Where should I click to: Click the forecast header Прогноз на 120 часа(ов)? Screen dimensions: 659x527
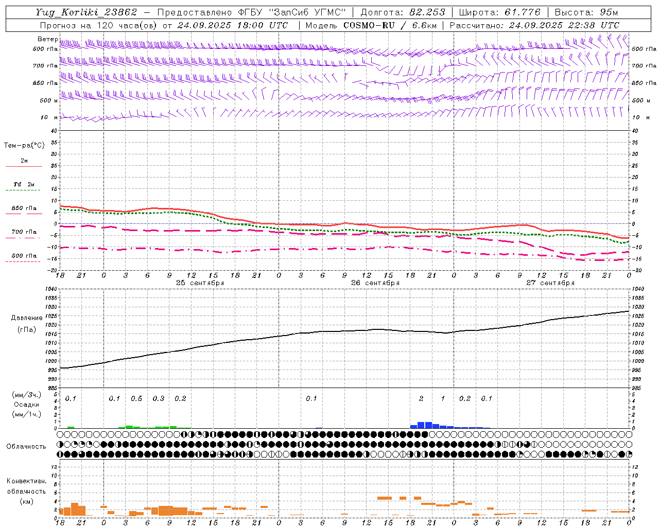point(99,25)
